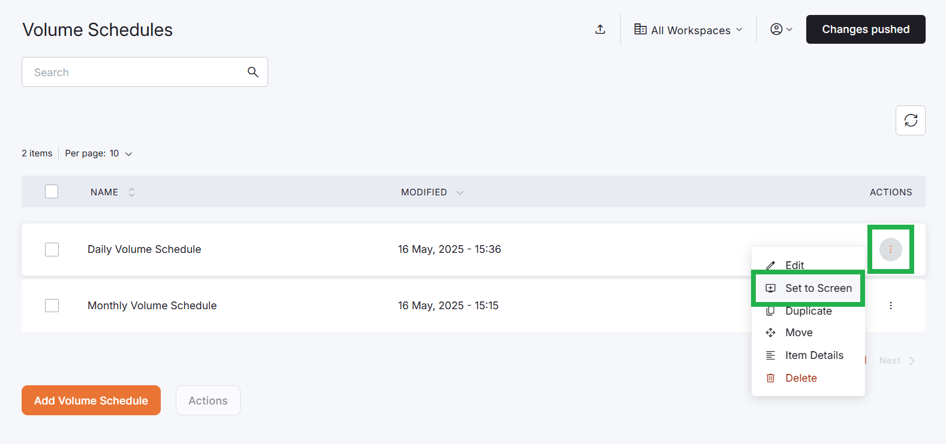
Task: Click the Actions button at the bottom
Action: (208, 400)
